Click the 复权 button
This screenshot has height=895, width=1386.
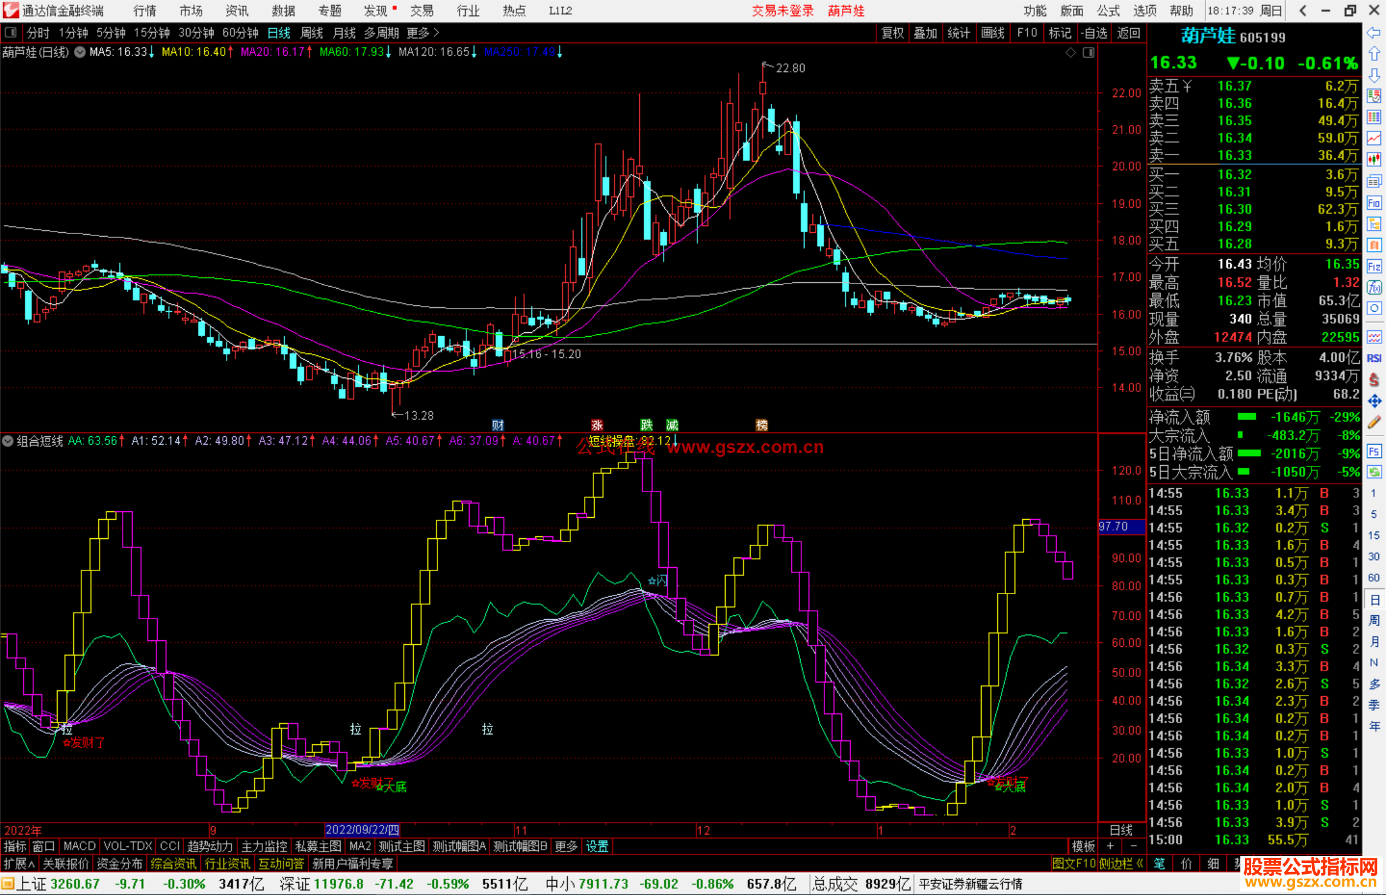pyautogui.click(x=893, y=33)
